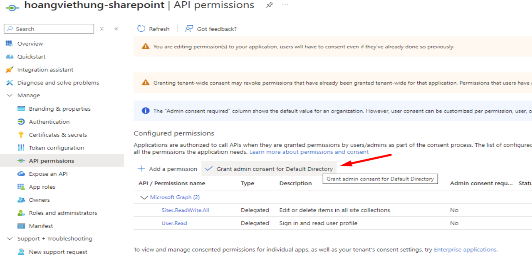Select 'Sign in and read user profile' text

[x=318, y=223]
